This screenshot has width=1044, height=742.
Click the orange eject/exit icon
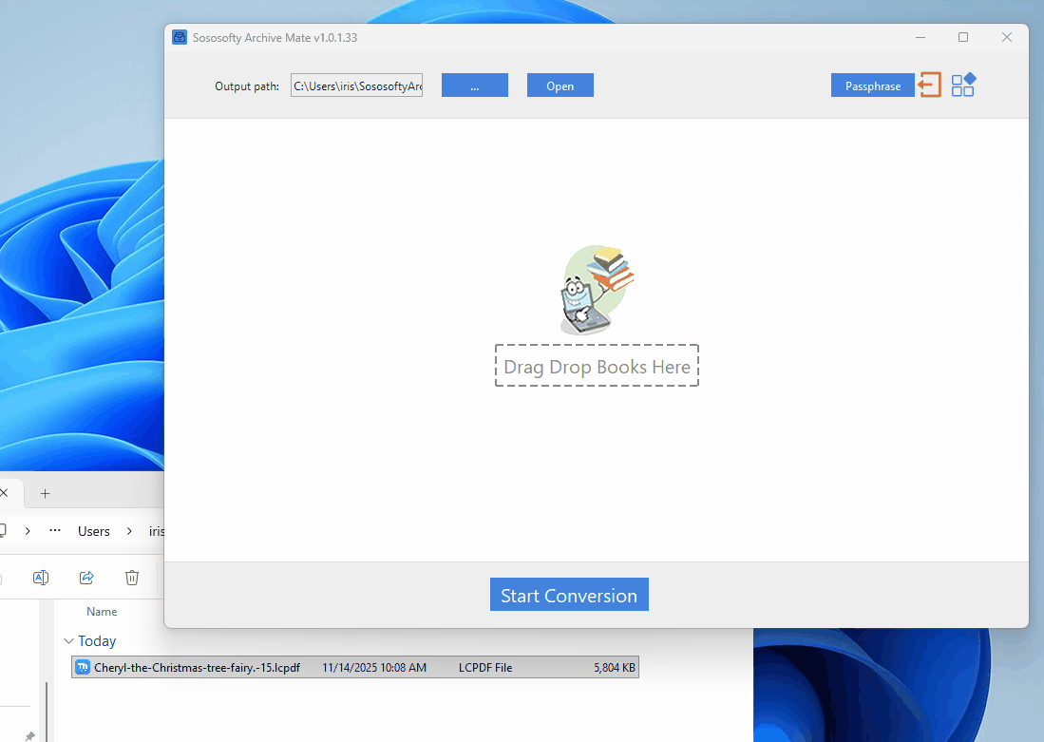[x=929, y=85]
